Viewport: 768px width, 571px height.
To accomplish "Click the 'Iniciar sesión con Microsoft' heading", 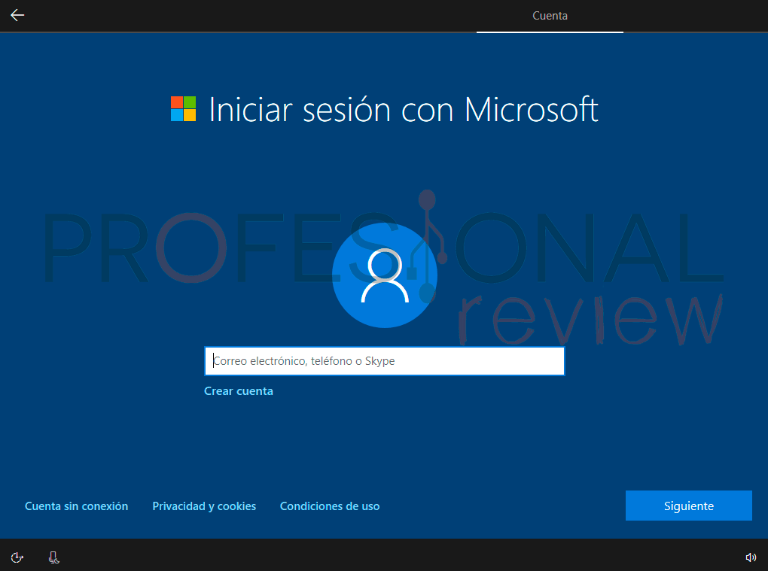I will (403, 110).
